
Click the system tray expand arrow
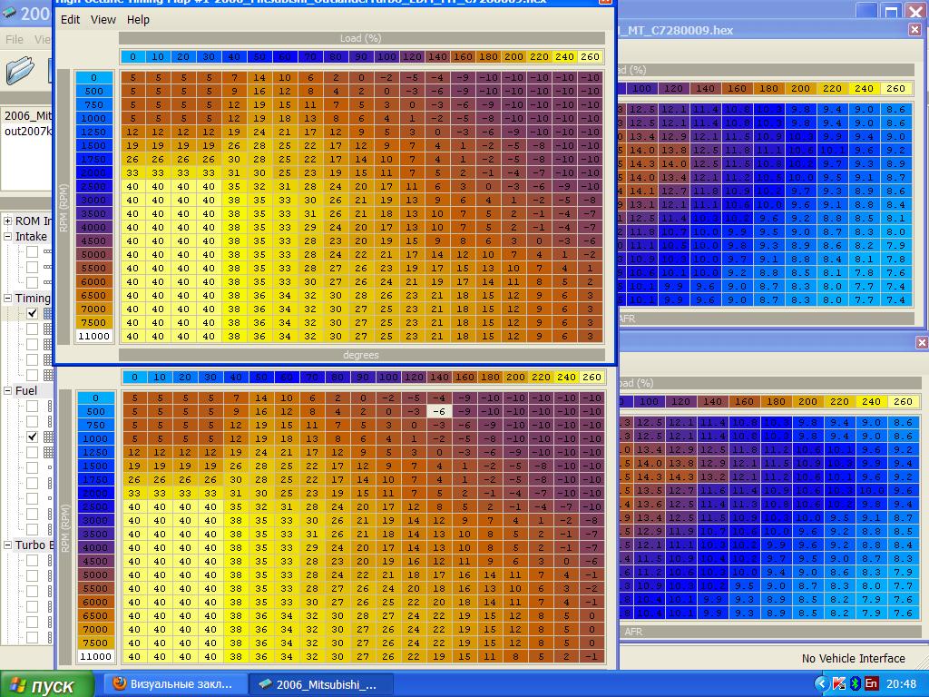pyautogui.click(x=821, y=683)
